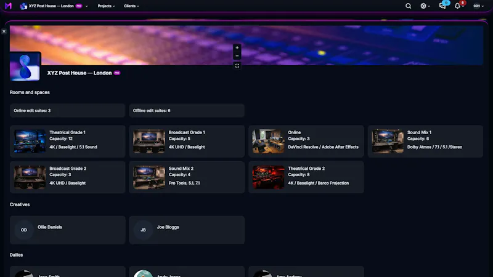Image resolution: width=493 pixels, height=277 pixels.
Task: Click the Dailies section heading
Action: tap(16, 255)
